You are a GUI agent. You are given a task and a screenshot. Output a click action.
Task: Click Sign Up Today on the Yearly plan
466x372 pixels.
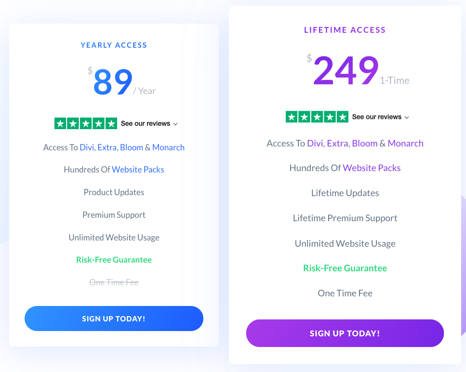tap(114, 319)
